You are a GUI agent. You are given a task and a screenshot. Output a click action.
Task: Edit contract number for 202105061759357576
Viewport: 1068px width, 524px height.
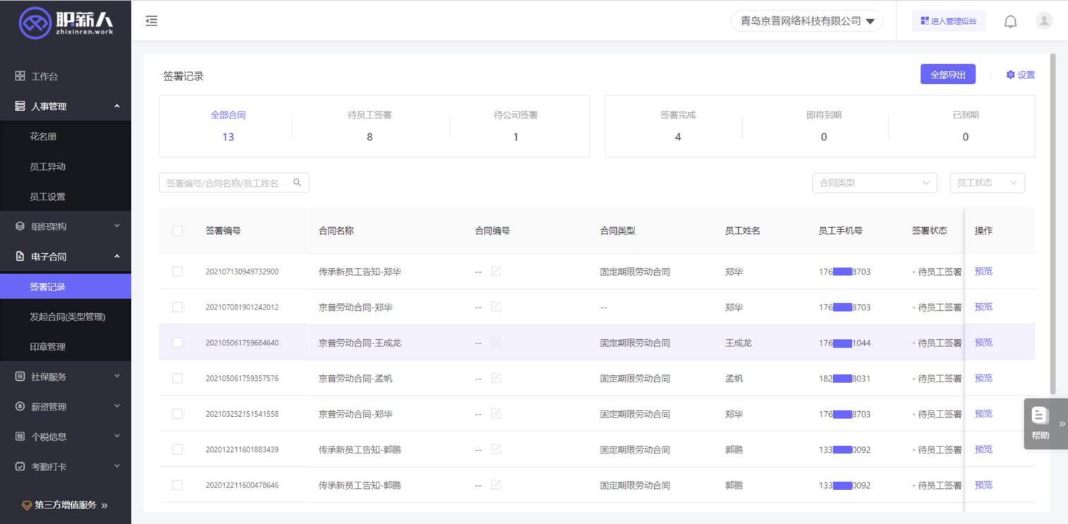point(496,378)
